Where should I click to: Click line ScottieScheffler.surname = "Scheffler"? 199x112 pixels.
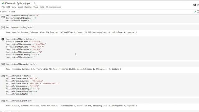(x=26, y=44)
